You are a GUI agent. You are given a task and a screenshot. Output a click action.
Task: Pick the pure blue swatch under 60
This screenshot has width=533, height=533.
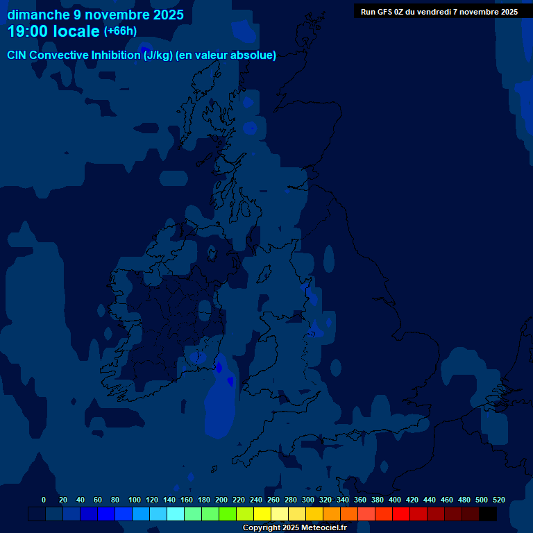[x=106, y=514]
